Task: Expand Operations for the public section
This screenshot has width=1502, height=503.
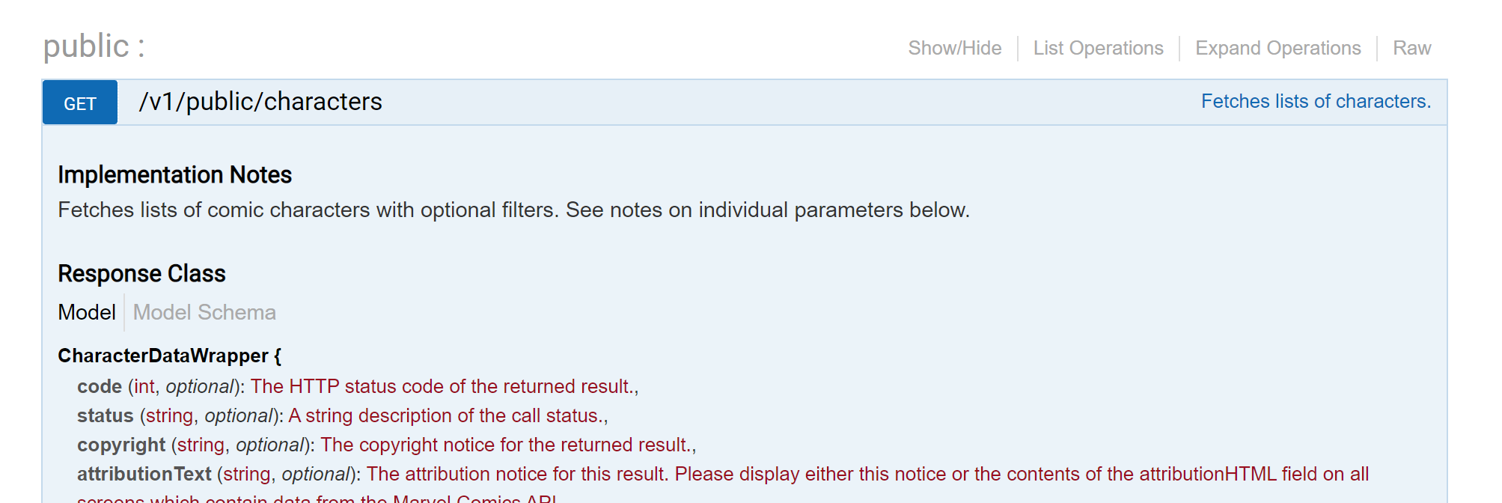Action: click(1277, 48)
